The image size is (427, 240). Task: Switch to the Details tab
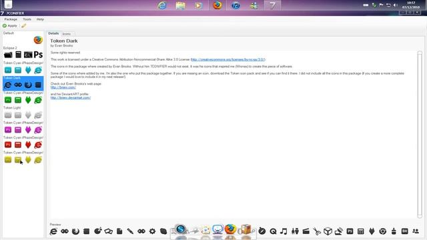(x=53, y=33)
